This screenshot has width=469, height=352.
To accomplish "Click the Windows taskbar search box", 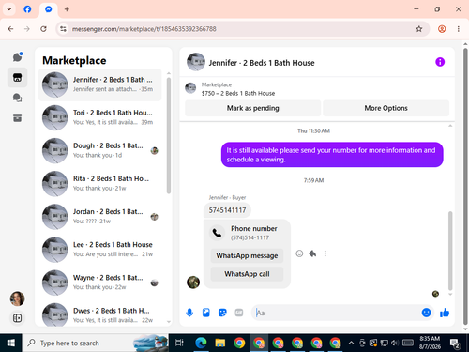I will [x=96, y=343].
